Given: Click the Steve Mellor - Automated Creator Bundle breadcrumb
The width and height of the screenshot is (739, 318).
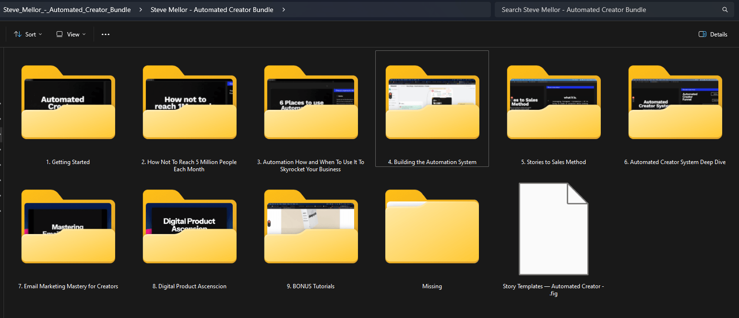Looking at the screenshot, I should click(212, 10).
